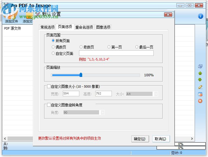Viewport: 208px width, 157px height.
Task: Click the blue info icon in main window
Action: click(x=200, y=16)
